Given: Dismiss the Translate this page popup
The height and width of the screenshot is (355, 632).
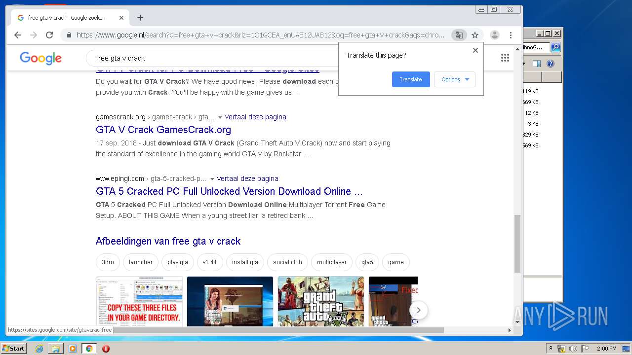Looking at the screenshot, I should [x=475, y=50].
